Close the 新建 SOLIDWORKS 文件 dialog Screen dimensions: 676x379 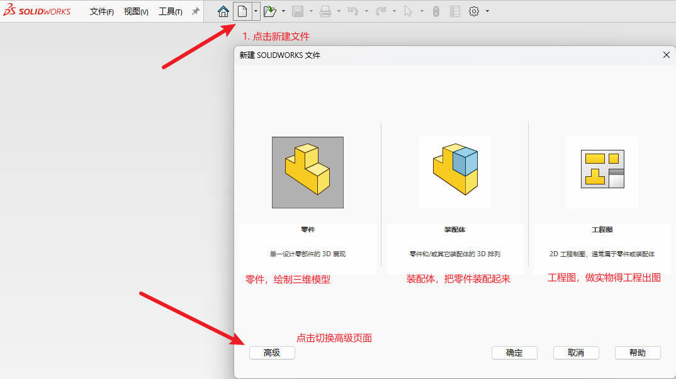point(667,55)
